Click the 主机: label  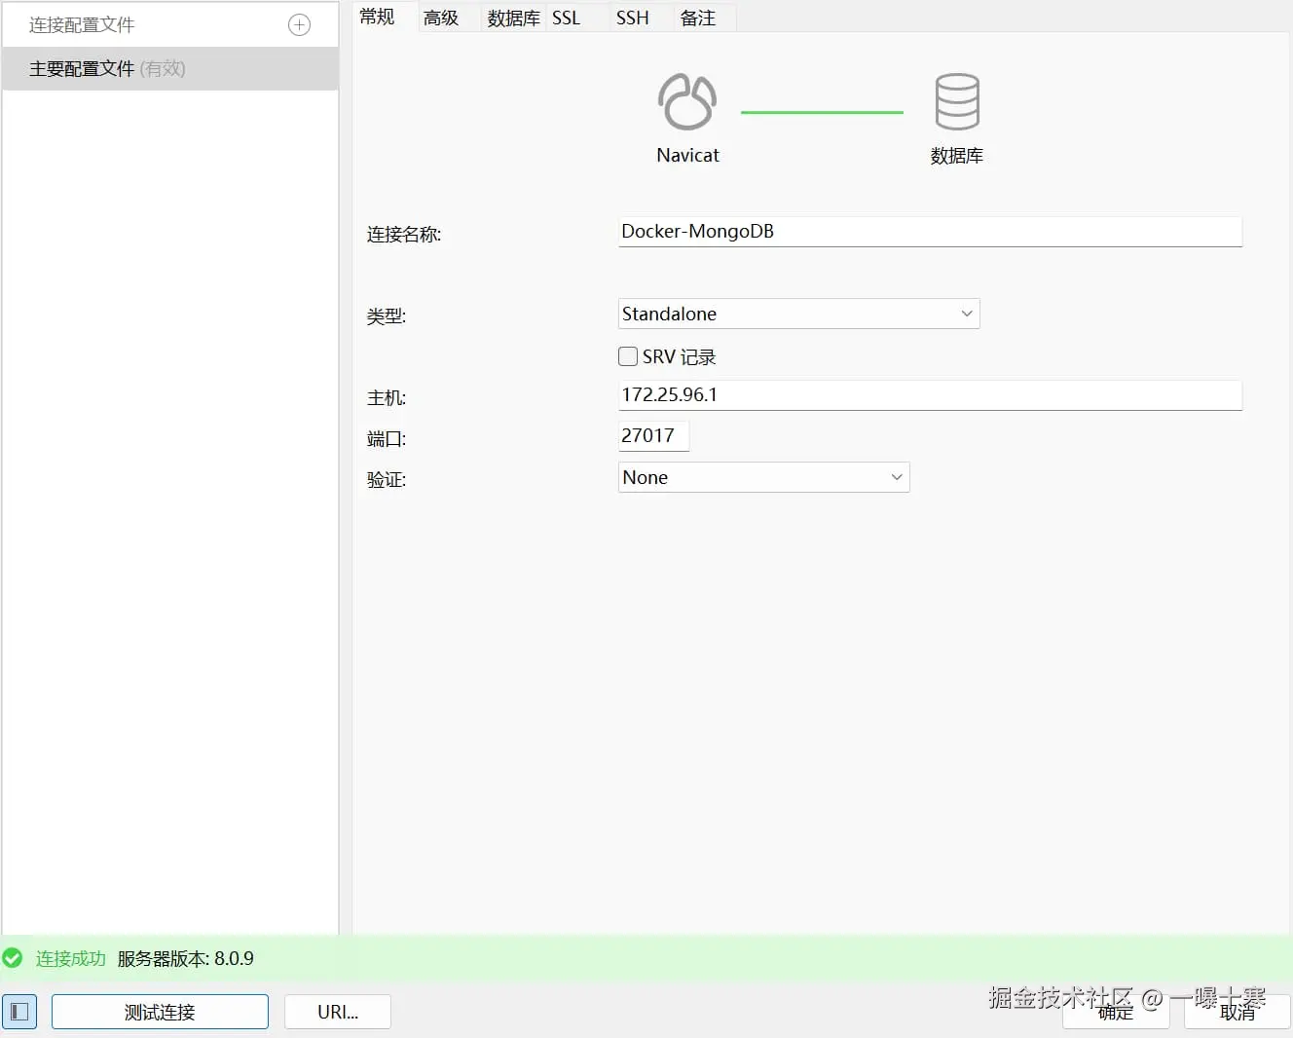[387, 397]
